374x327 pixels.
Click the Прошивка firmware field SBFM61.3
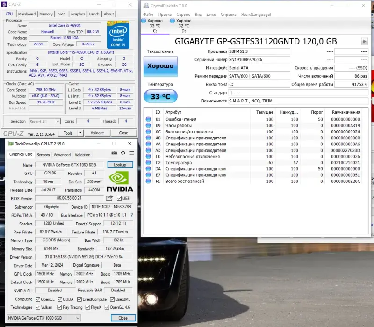coord(259,51)
